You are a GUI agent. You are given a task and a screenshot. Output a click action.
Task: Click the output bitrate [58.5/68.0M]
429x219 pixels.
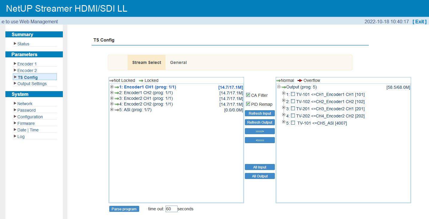[398, 88]
